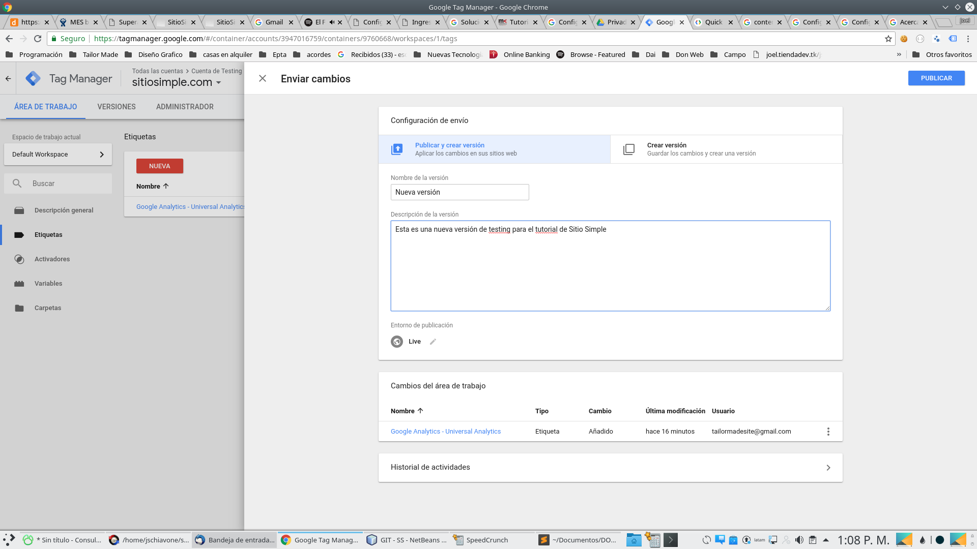Click browser back arrow
977x549 pixels.
(x=9, y=39)
